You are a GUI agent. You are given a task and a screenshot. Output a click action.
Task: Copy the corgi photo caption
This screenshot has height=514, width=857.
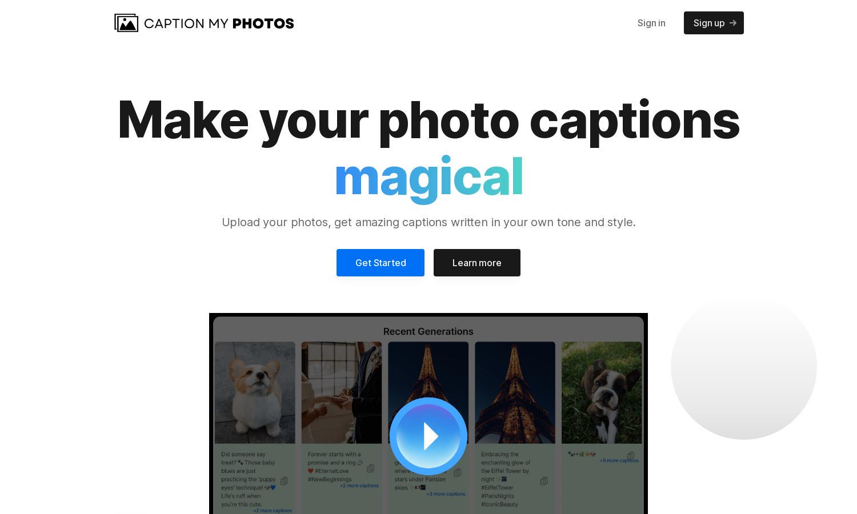coord(284,481)
